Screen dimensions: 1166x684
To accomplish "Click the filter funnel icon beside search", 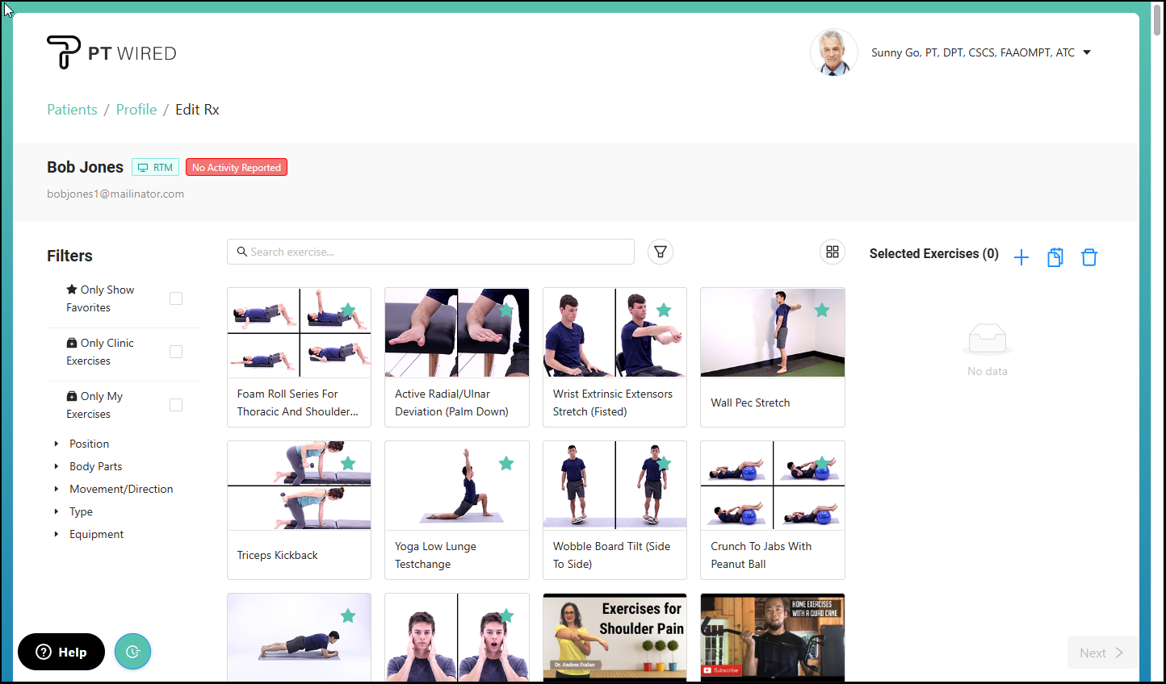I will click(x=660, y=252).
